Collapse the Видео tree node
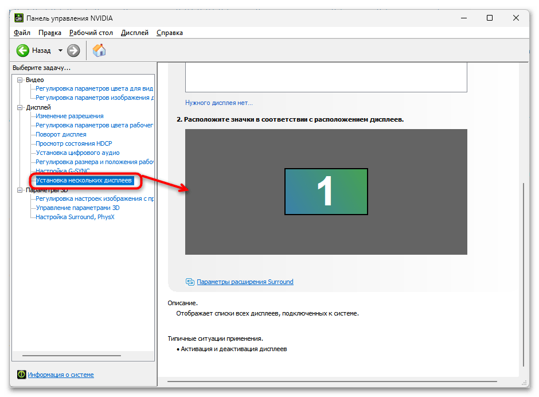This screenshot has width=539, height=397. click(20, 80)
